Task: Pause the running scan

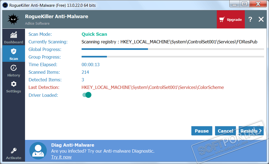Action: coord(202,131)
